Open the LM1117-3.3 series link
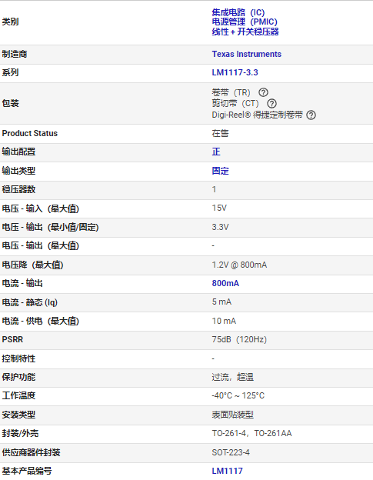 (x=235, y=72)
